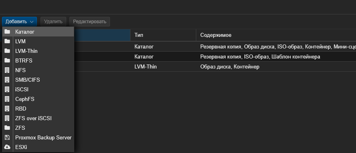Click the folder icon next to LVM
Viewport: 356px width, 153px height.
click(x=7, y=41)
